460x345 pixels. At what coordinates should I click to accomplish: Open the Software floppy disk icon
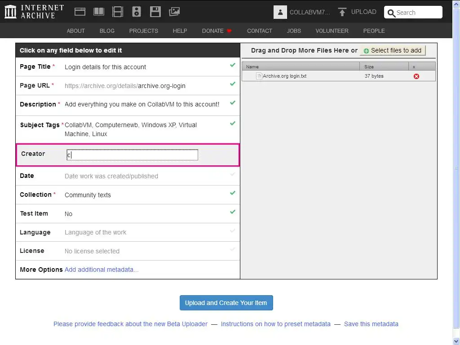pos(155,12)
